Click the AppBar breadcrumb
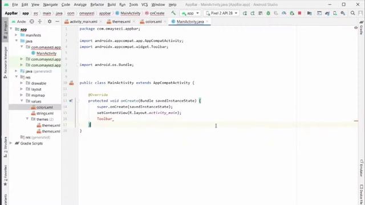Image resolution: width=365 pixels, height=205 pixels. 11,13
